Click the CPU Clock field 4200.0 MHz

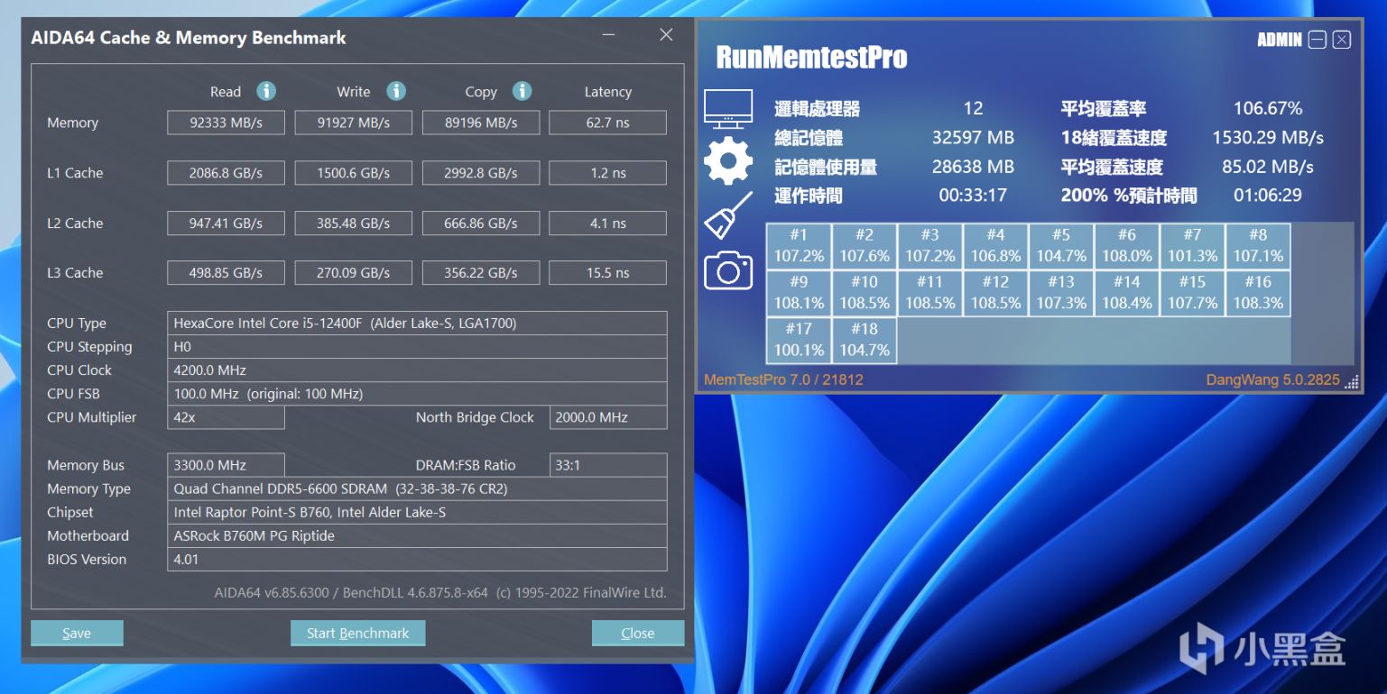pos(417,370)
